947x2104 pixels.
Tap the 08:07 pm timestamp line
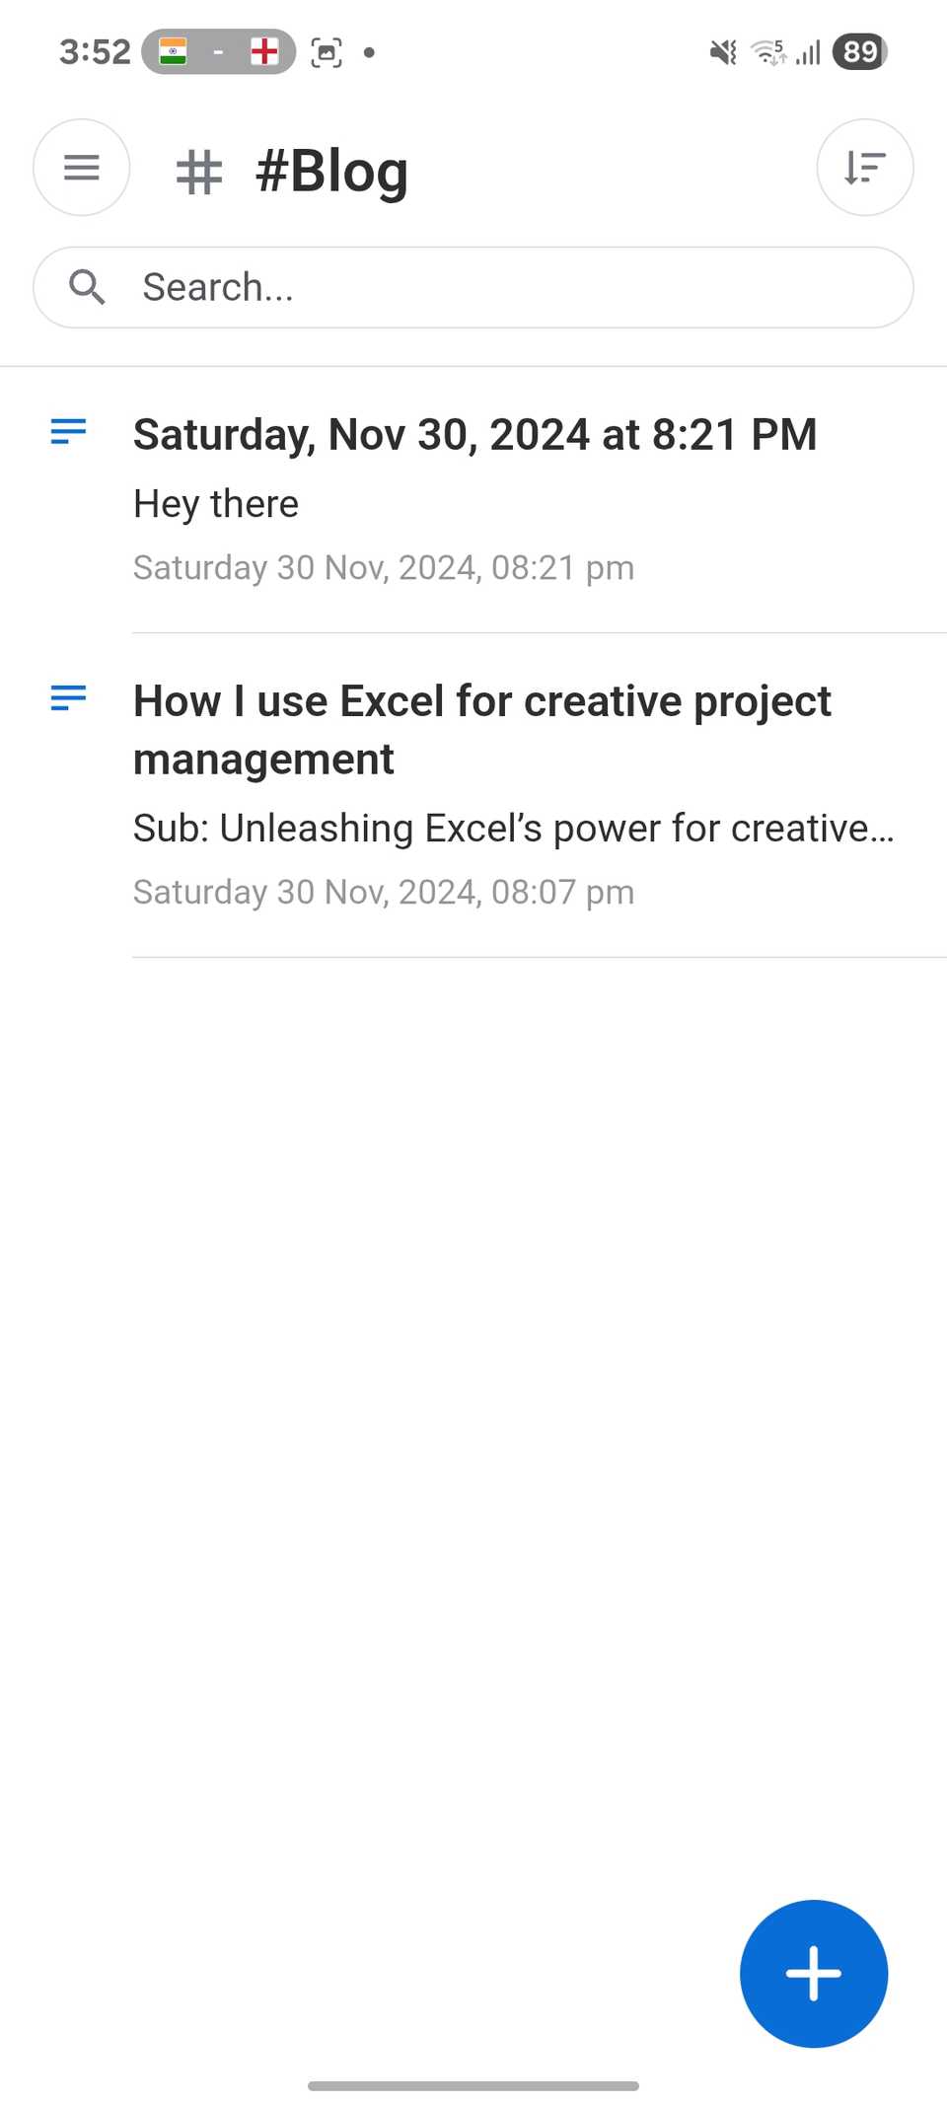click(384, 892)
